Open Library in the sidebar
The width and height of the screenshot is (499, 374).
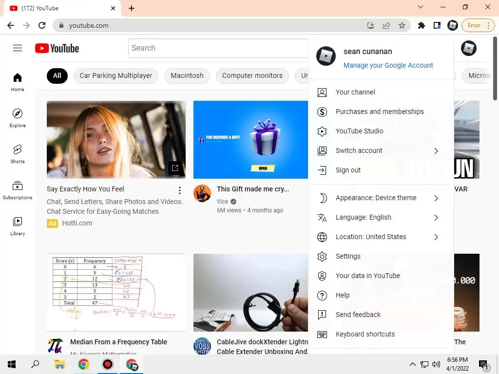(x=18, y=226)
